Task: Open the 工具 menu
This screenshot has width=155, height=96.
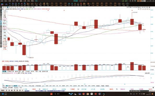Action: 25,1
